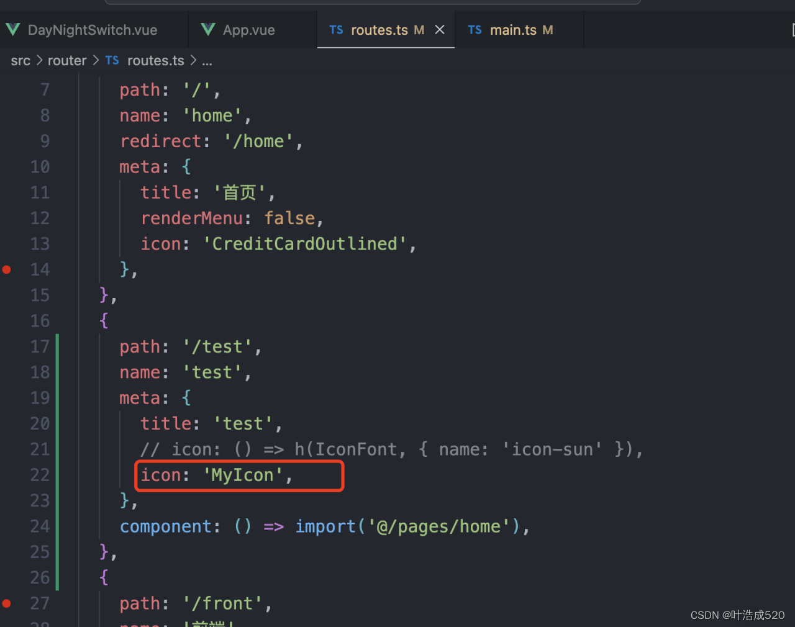Click the src breadcrumb segment
The width and height of the screenshot is (795, 627).
click(x=20, y=61)
